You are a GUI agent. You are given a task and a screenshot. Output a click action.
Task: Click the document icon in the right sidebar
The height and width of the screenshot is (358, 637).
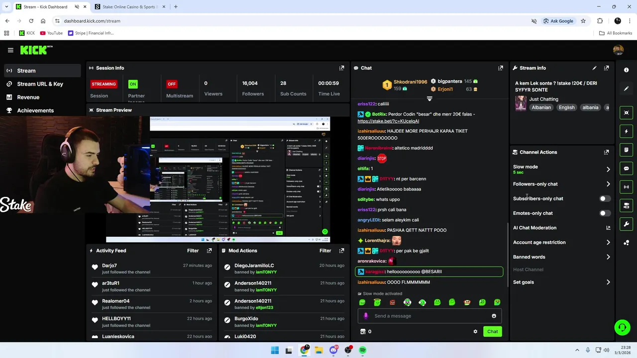click(x=627, y=150)
